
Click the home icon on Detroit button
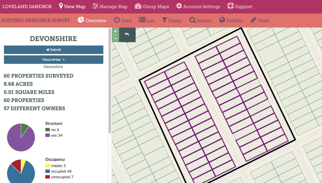tap(48, 50)
